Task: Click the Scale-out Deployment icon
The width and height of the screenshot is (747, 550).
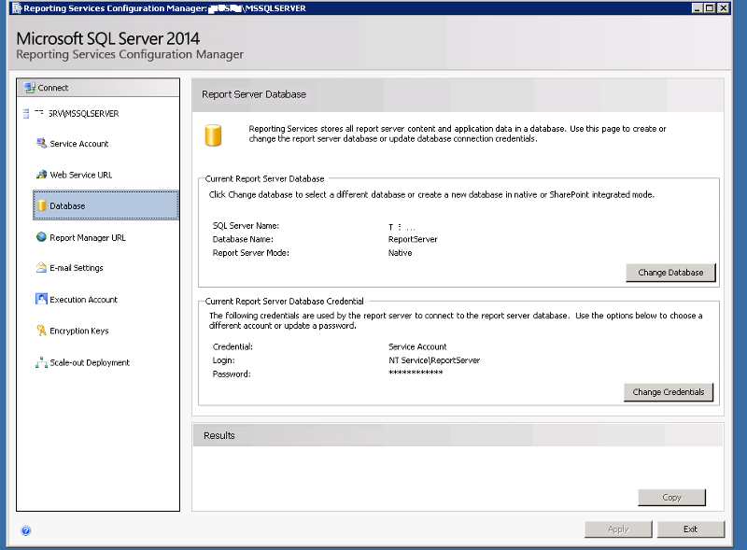Action: [41, 362]
